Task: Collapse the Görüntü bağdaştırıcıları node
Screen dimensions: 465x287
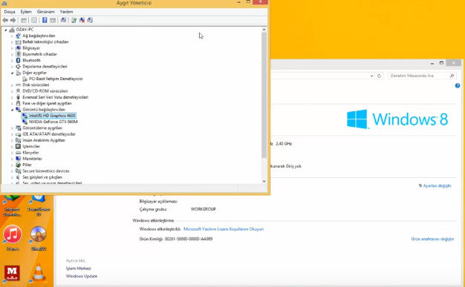Action: pyautogui.click(x=12, y=110)
